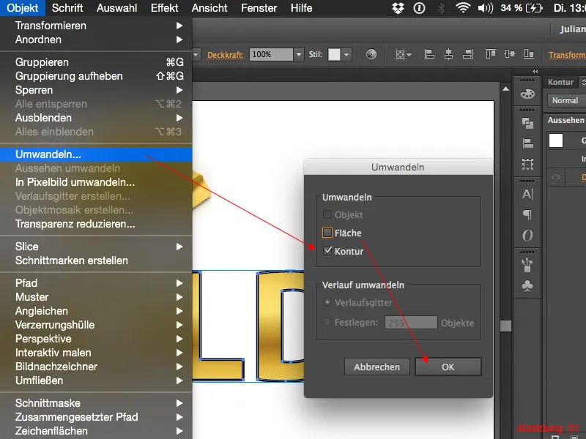This screenshot has width=586, height=439.
Task: Align objects to horizontal center
Action: click(x=448, y=54)
